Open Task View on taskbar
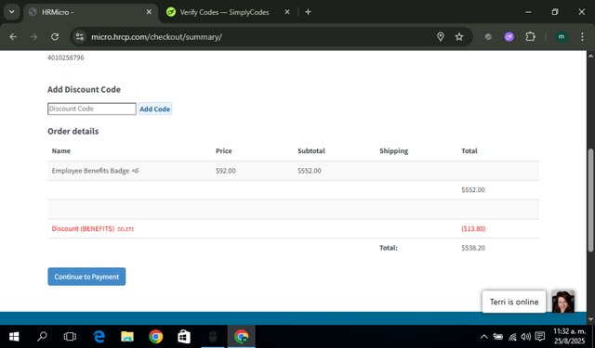The width and height of the screenshot is (595, 348). coord(70,337)
